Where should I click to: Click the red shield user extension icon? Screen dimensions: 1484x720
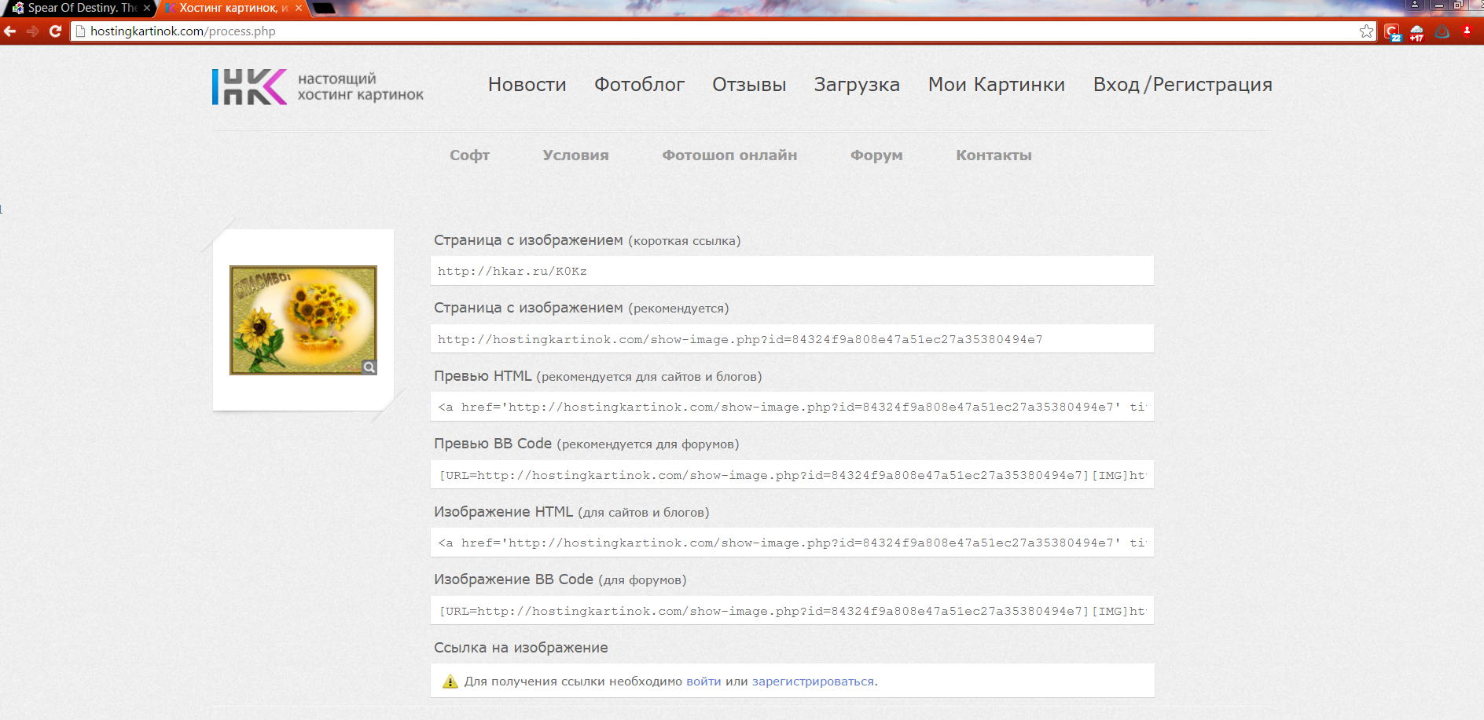(x=1467, y=31)
